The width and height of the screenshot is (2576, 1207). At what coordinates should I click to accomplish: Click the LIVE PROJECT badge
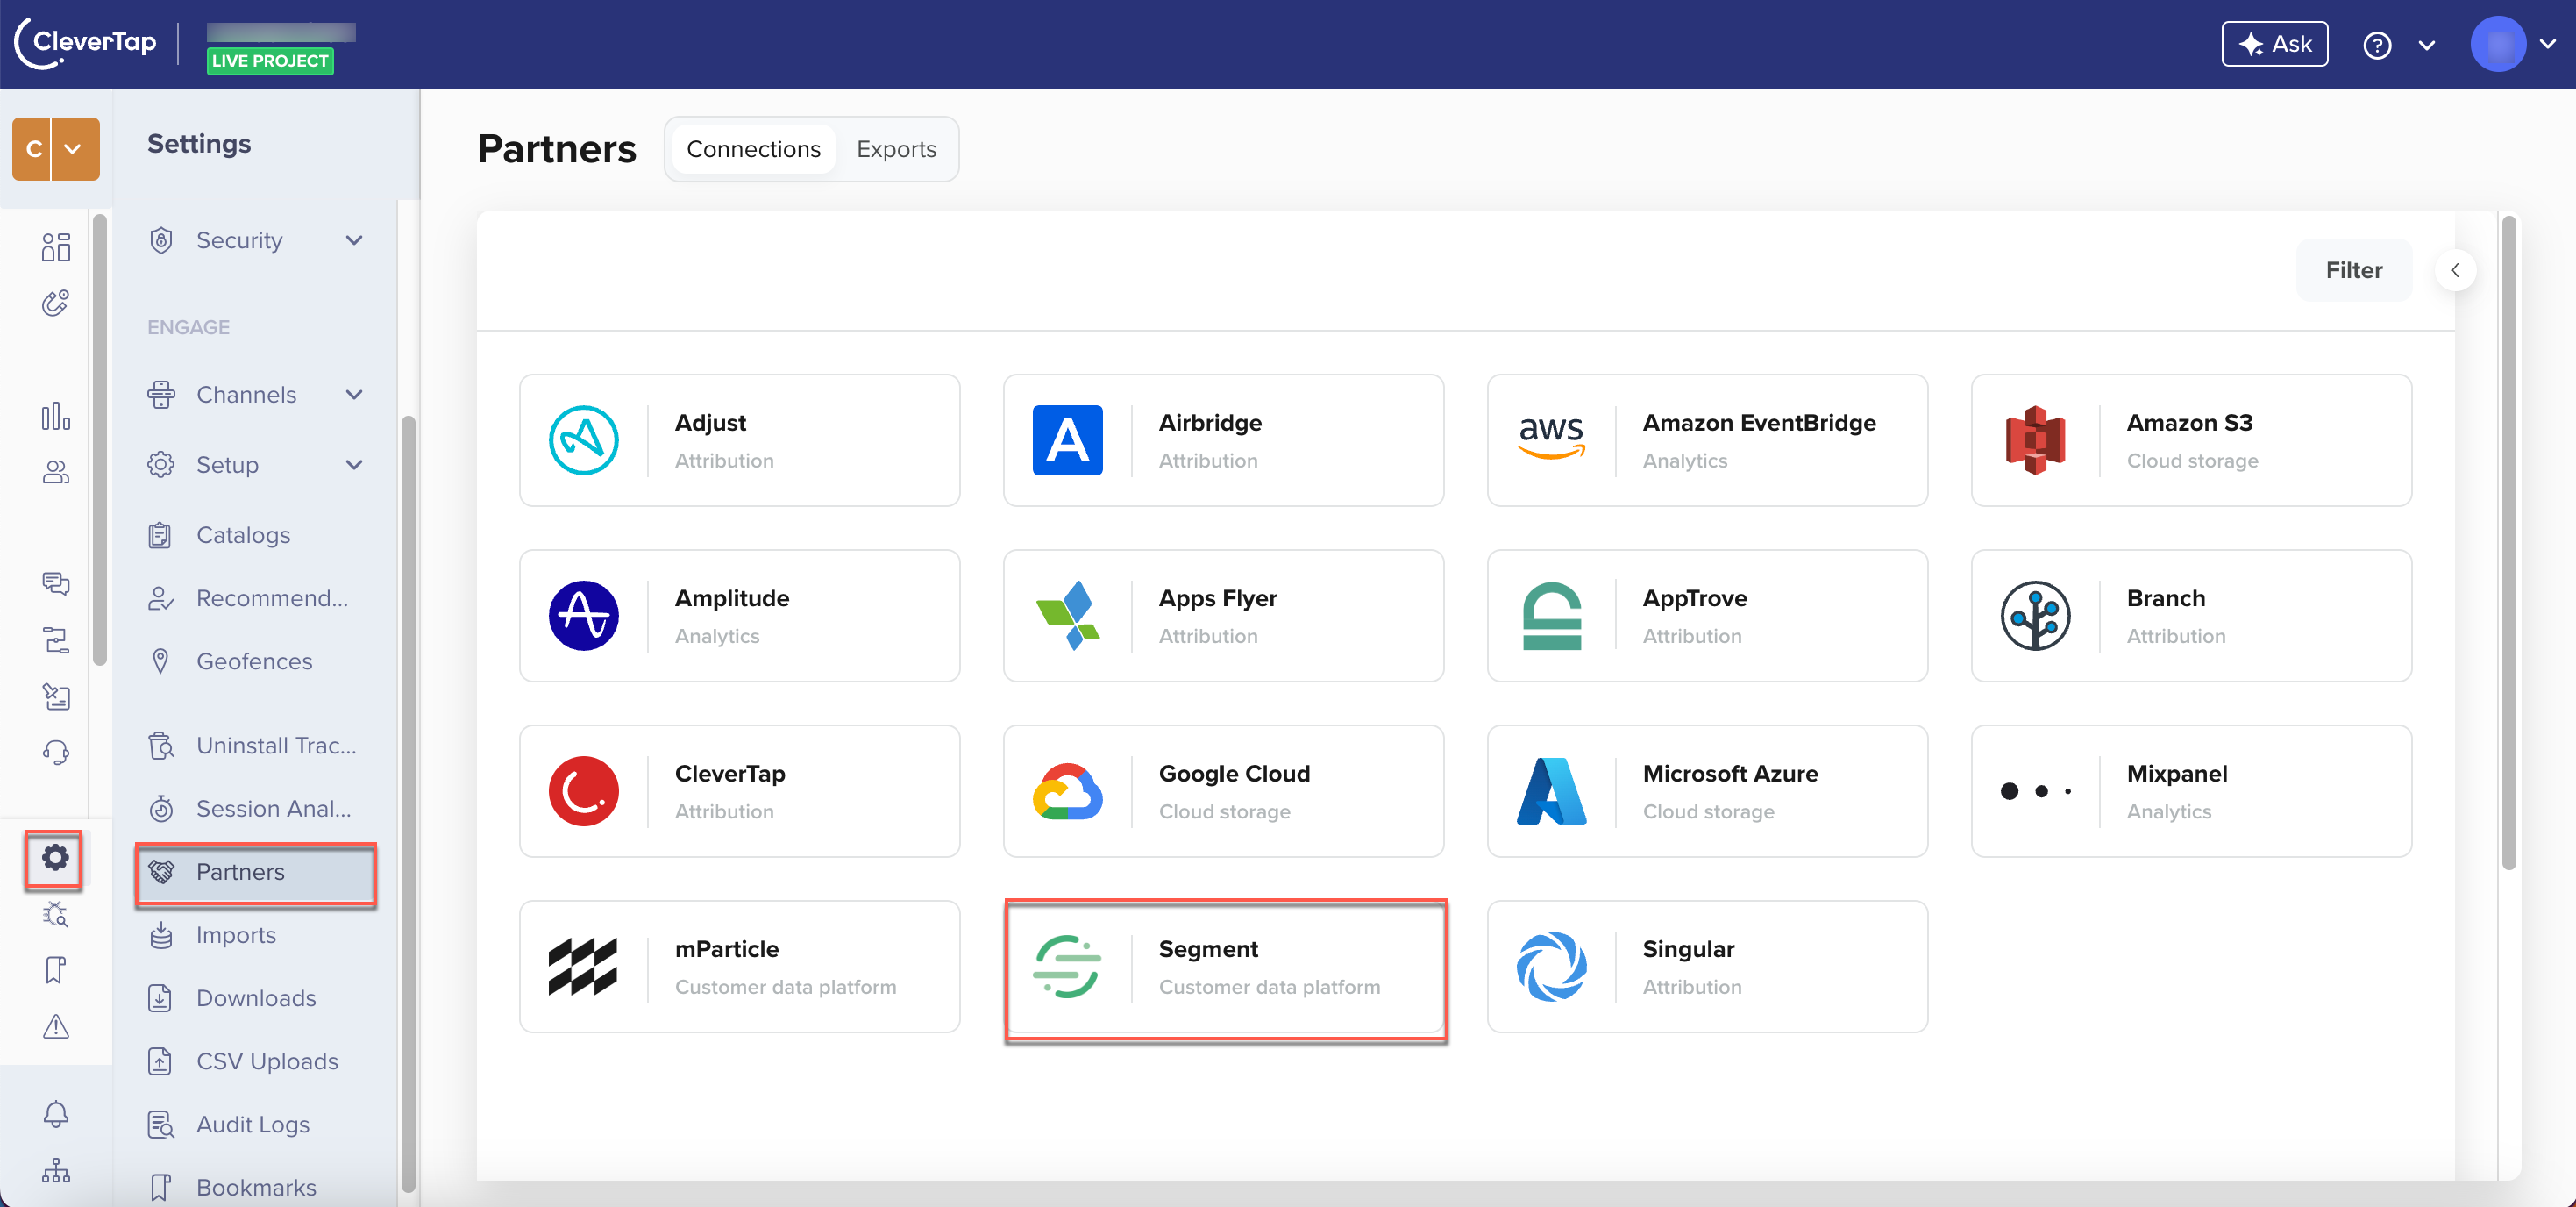click(x=270, y=61)
